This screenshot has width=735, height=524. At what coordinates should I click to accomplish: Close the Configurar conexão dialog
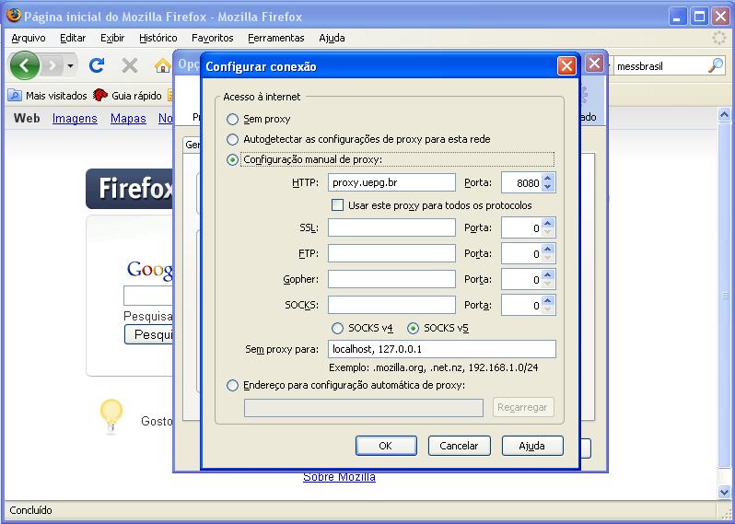point(566,66)
